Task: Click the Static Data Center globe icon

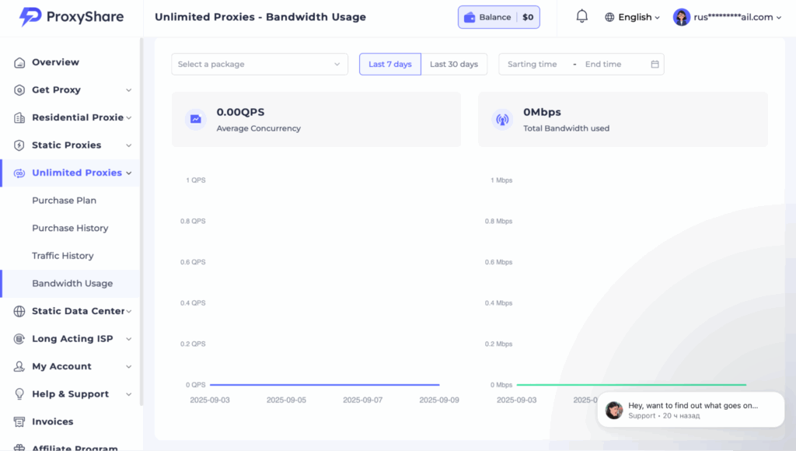Action: click(x=19, y=311)
